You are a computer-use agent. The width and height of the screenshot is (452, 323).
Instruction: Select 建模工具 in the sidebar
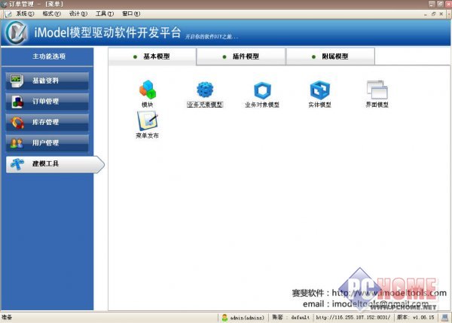(x=55, y=164)
